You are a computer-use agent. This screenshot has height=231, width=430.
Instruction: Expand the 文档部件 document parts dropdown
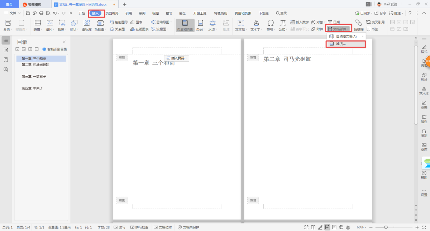tap(338, 29)
